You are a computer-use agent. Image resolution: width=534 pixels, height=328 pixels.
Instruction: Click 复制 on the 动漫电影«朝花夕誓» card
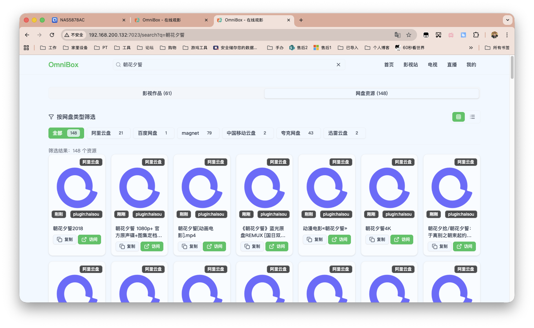click(x=315, y=240)
